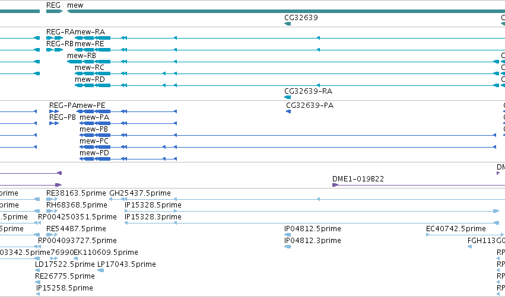Click the IP04812.5prime EST arrow glyph
The image size is (505, 297).
click(288, 235)
